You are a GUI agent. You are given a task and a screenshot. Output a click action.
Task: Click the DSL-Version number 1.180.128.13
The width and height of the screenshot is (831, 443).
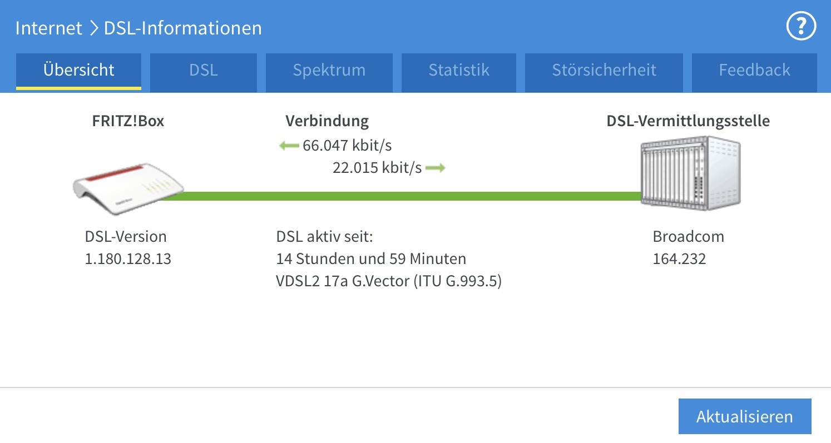[x=128, y=258]
